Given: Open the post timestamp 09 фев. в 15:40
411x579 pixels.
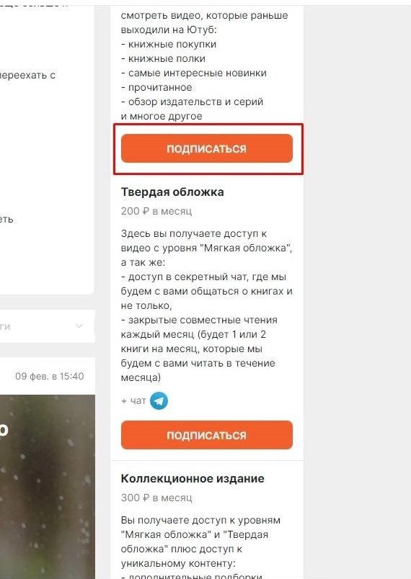Looking at the screenshot, I should pyautogui.click(x=50, y=376).
